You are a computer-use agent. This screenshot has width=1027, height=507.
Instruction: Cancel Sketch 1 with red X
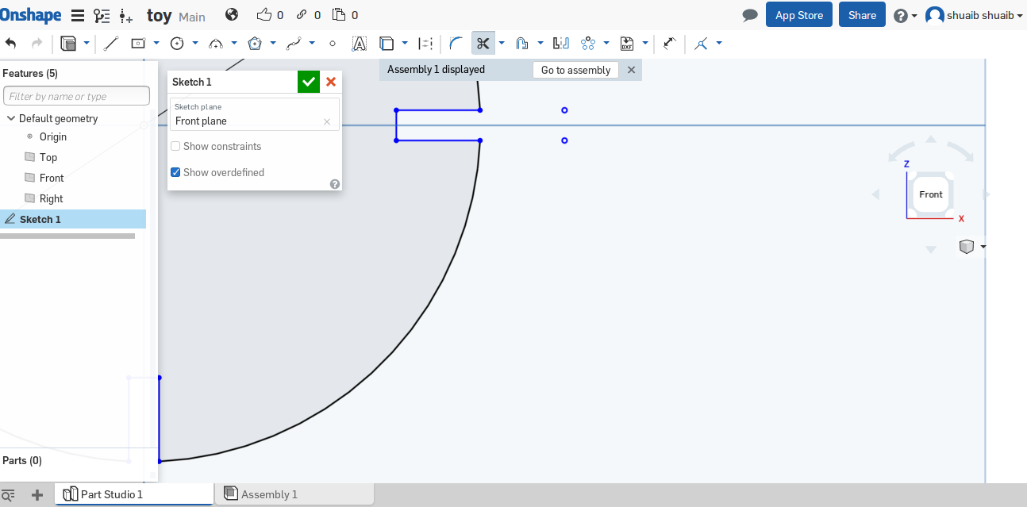coord(331,82)
